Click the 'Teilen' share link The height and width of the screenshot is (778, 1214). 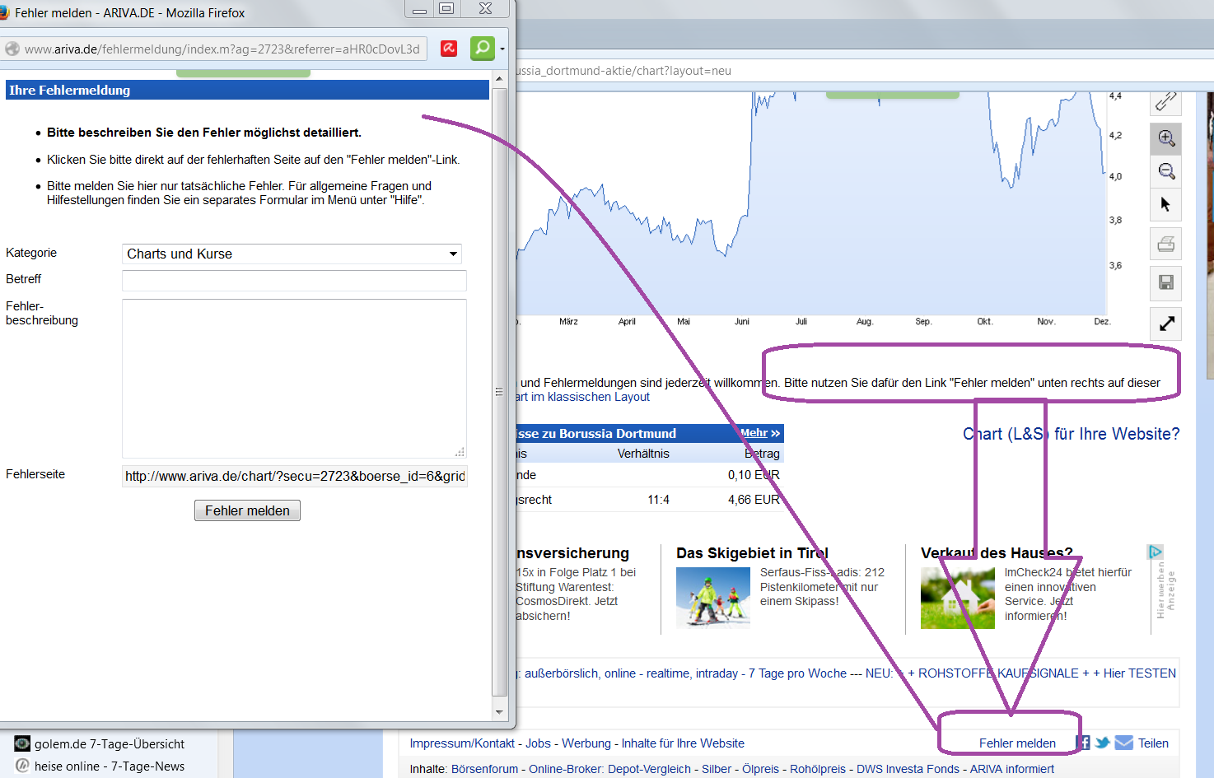(x=1153, y=743)
